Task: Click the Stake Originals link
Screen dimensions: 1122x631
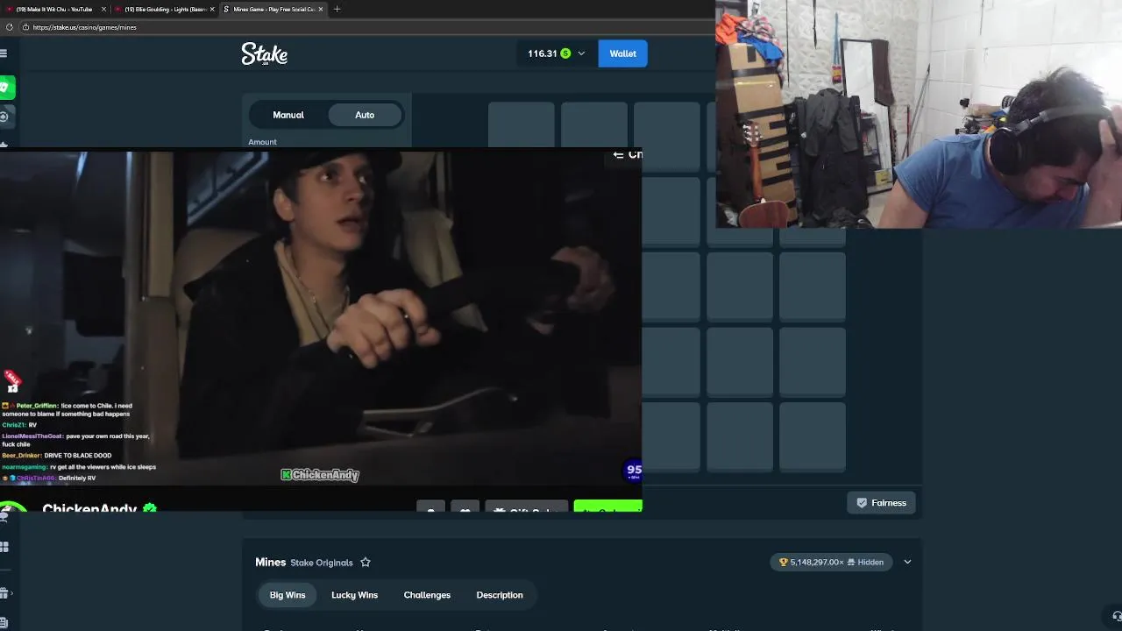Action: pos(322,563)
